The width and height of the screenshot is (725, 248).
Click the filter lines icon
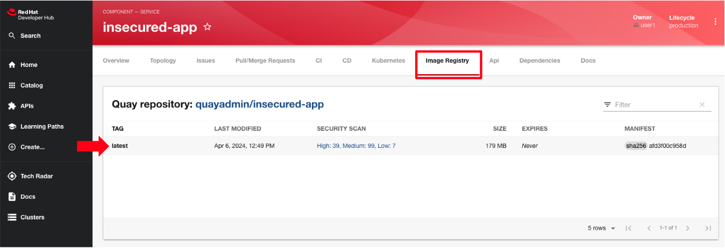(607, 105)
